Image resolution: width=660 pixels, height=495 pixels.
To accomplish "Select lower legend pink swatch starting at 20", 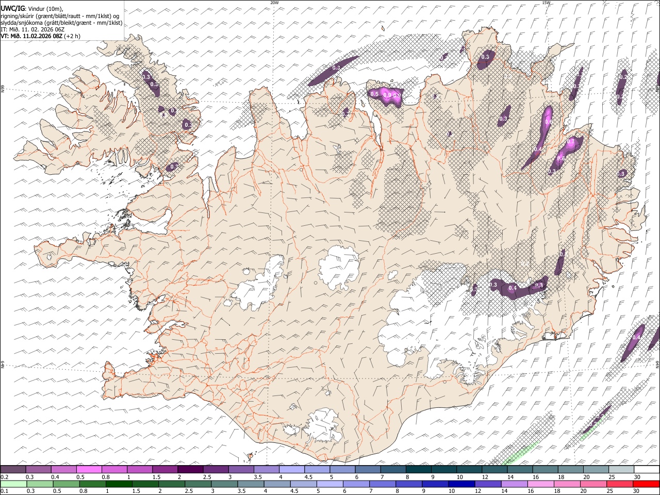I will coord(593,484).
